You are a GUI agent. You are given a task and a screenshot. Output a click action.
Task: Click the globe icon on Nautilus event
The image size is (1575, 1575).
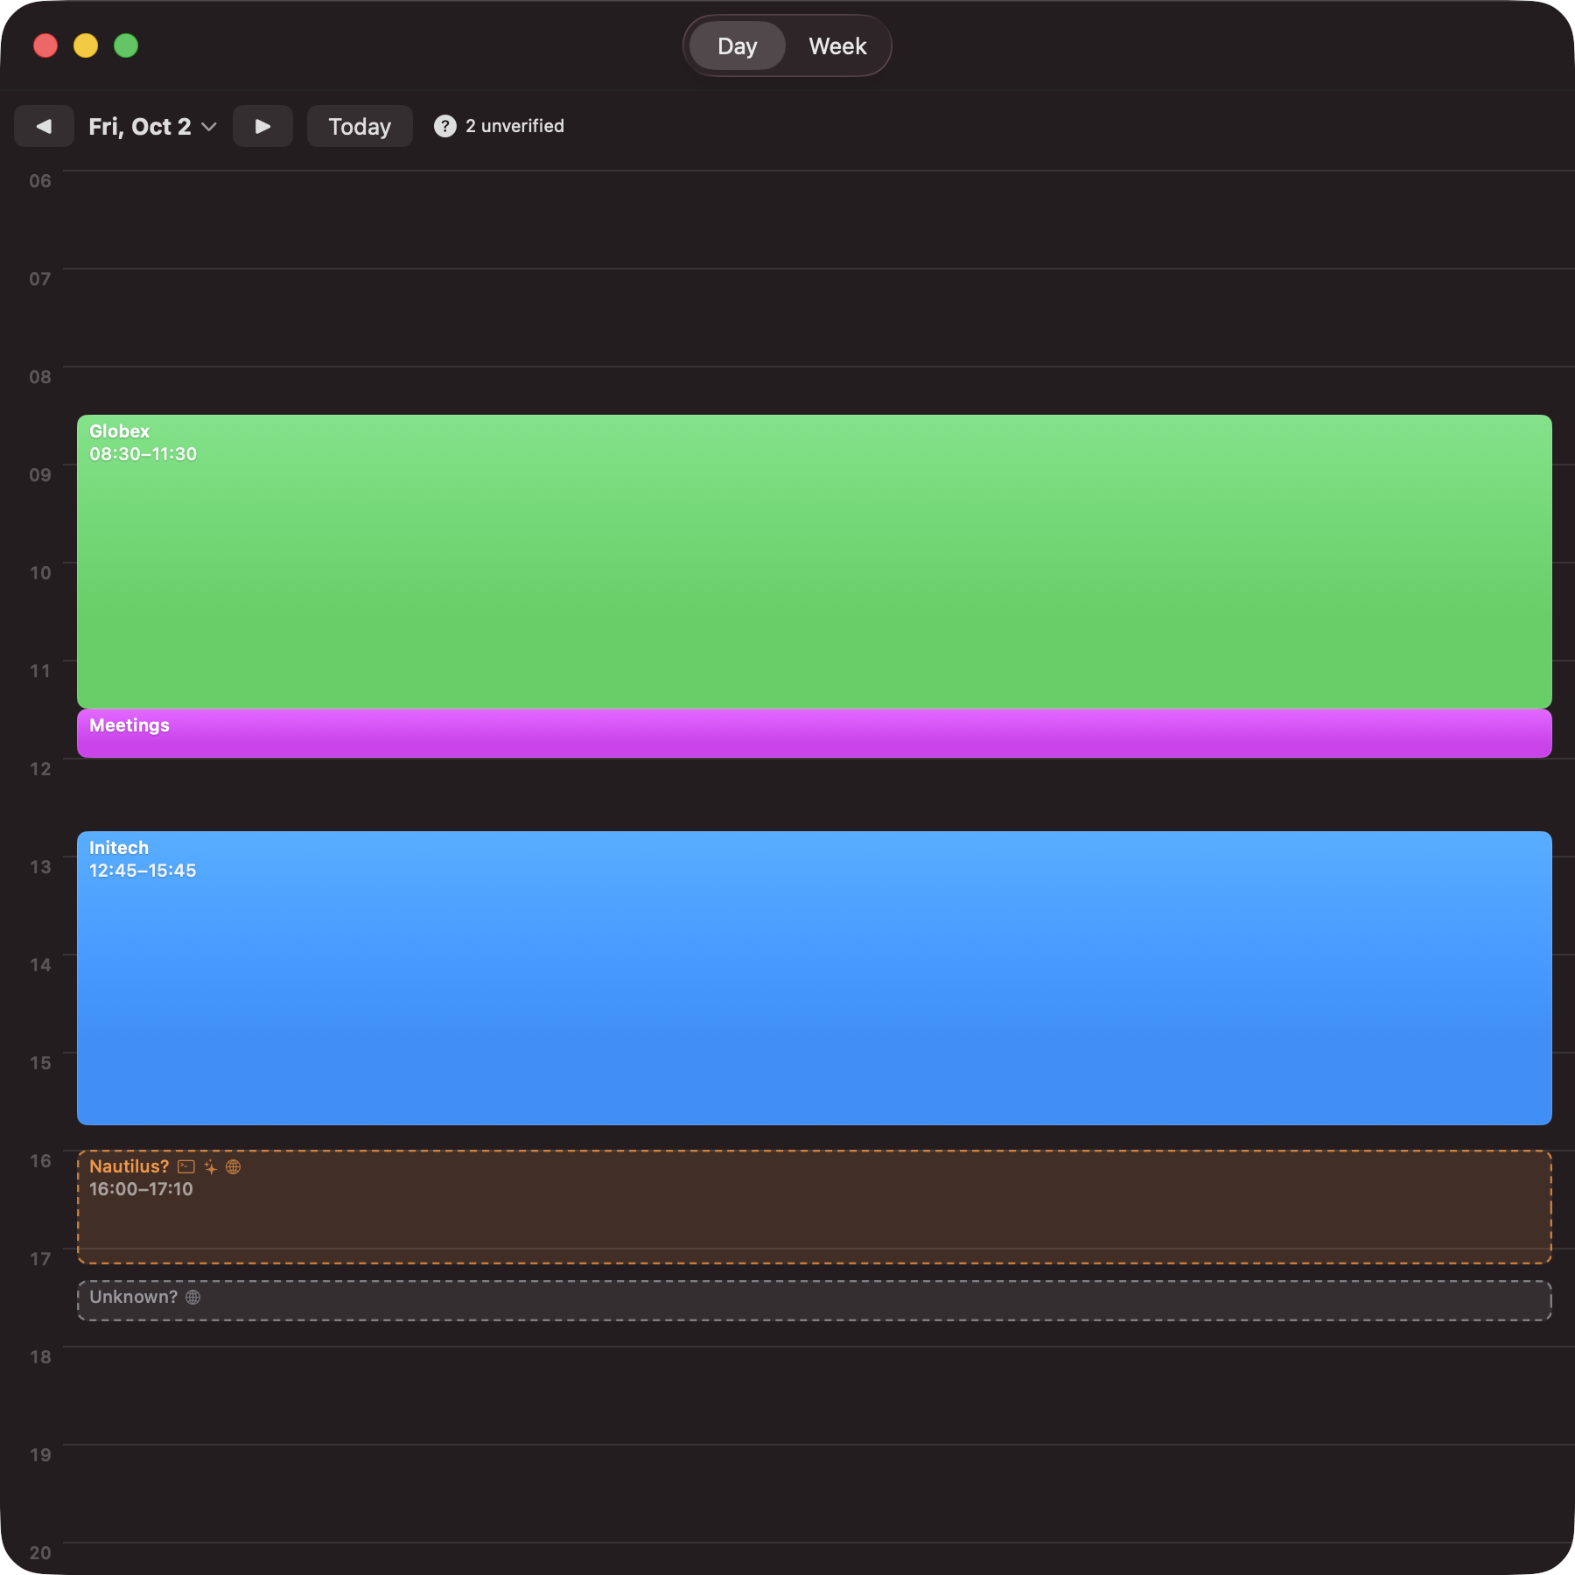pyautogui.click(x=234, y=1166)
